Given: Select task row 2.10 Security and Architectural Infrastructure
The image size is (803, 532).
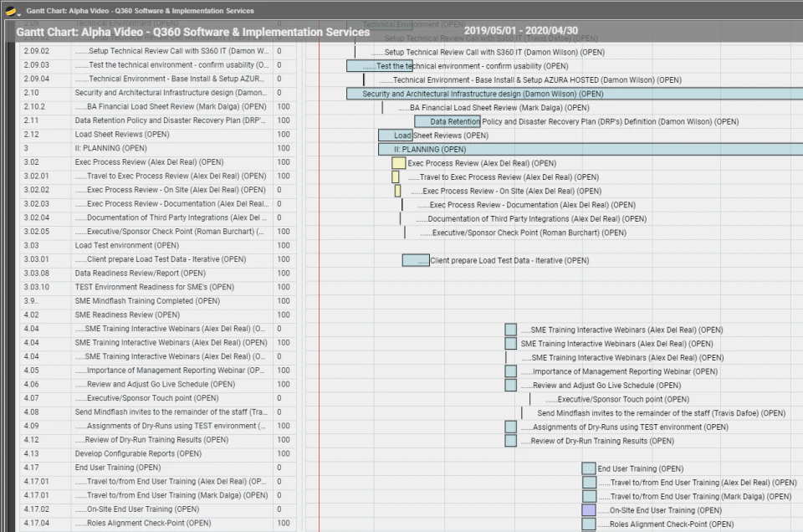Looking at the screenshot, I should pos(158,93).
